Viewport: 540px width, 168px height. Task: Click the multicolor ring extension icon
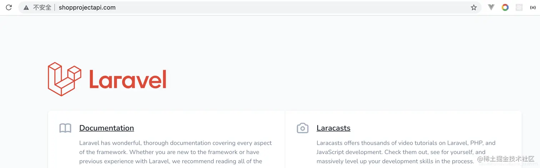click(505, 7)
